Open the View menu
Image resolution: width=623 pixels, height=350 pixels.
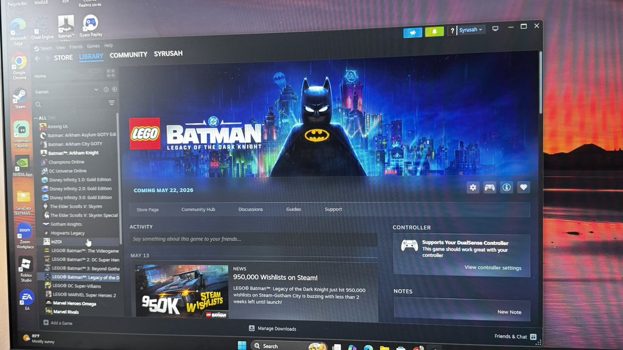(x=61, y=48)
